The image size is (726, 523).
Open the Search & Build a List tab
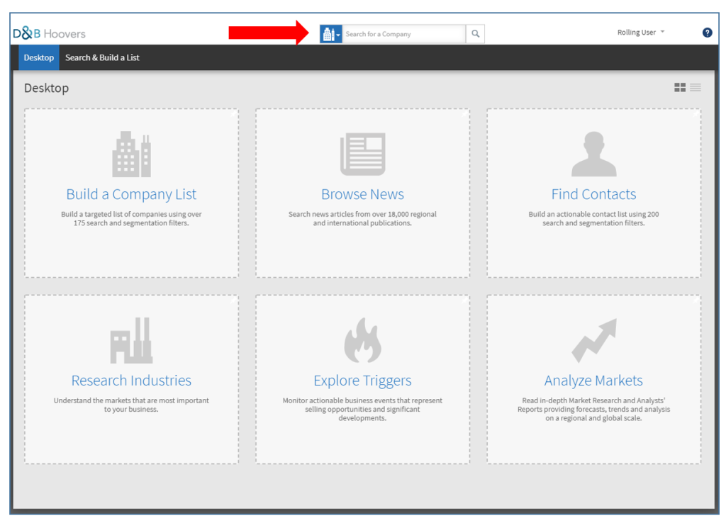[102, 58]
